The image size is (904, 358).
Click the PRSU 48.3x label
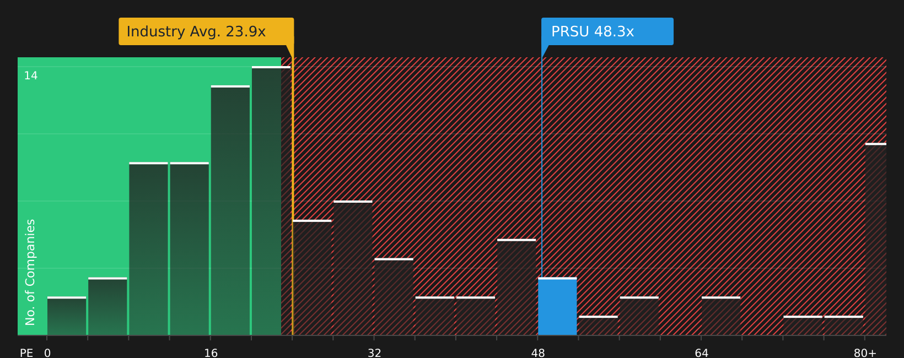click(x=607, y=31)
